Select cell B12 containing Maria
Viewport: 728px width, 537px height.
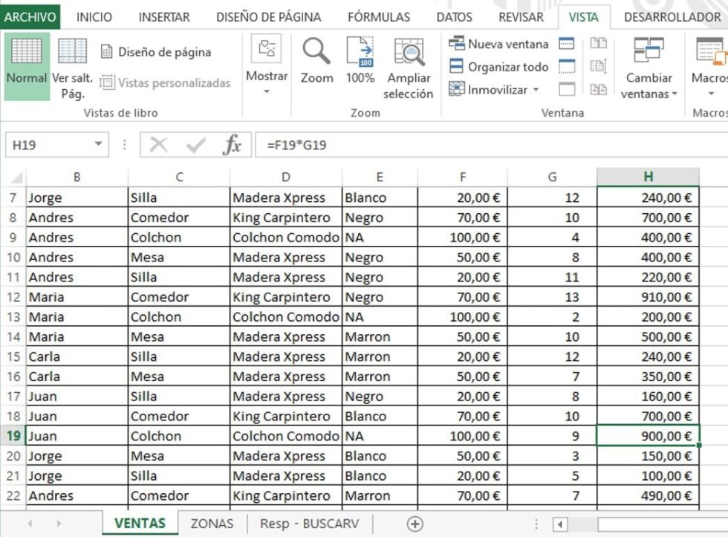coord(77,296)
